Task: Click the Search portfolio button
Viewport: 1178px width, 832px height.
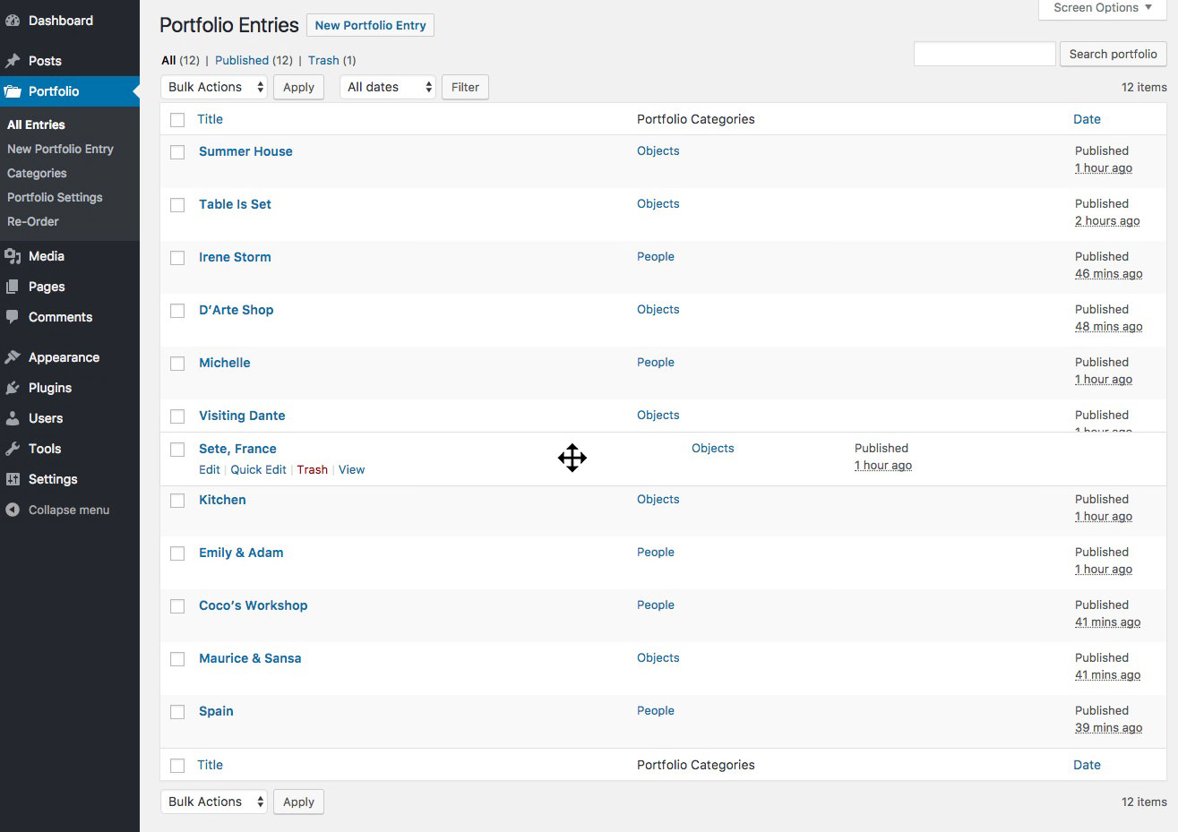Action: click(1113, 54)
